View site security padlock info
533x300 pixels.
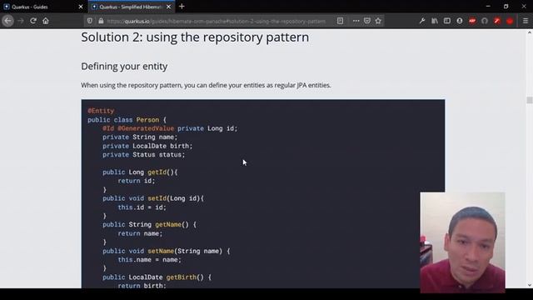tap(101, 21)
